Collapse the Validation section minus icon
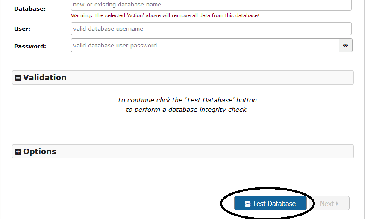 (18, 78)
